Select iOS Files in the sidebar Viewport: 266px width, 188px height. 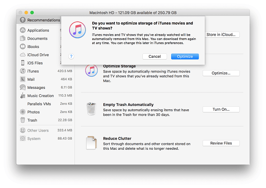coord(35,63)
